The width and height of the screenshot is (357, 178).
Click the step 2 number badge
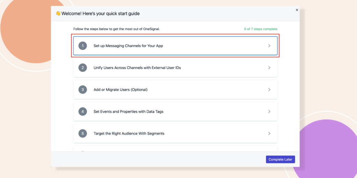83,68
